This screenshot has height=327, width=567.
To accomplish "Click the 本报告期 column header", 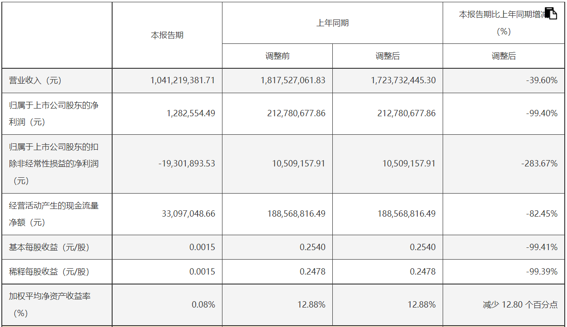I will pyautogui.click(x=167, y=35).
